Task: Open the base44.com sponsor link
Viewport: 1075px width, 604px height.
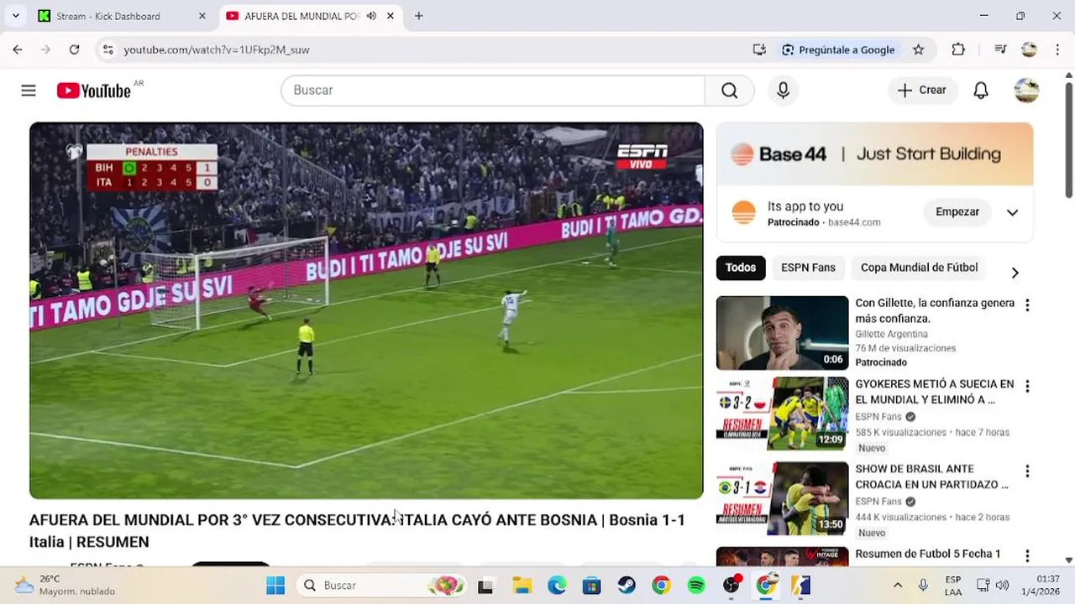Action: point(854,222)
